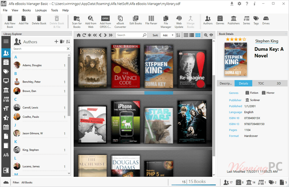Add a new author with plus icon

[56, 41]
